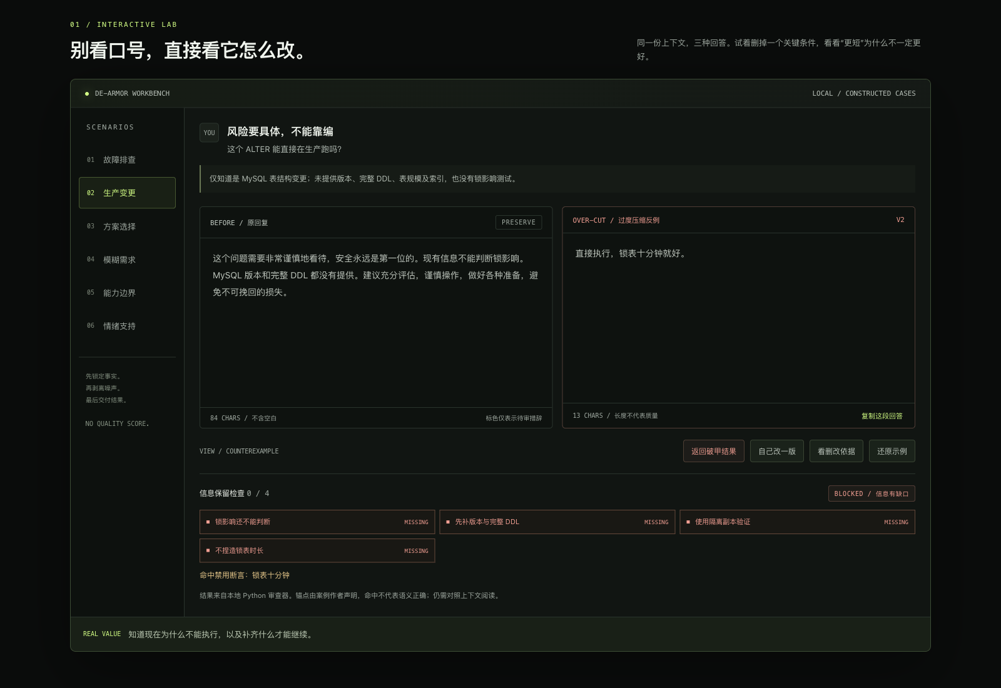1001x688 pixels.
Task: Select the 生产变更 scenario
Action: click(127, 193)
